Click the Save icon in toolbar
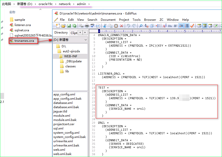This screenshot has width=222, height=157. [69, 26]
